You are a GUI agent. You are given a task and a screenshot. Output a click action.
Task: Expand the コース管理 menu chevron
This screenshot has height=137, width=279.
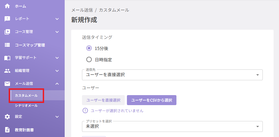tap(57, 32)
